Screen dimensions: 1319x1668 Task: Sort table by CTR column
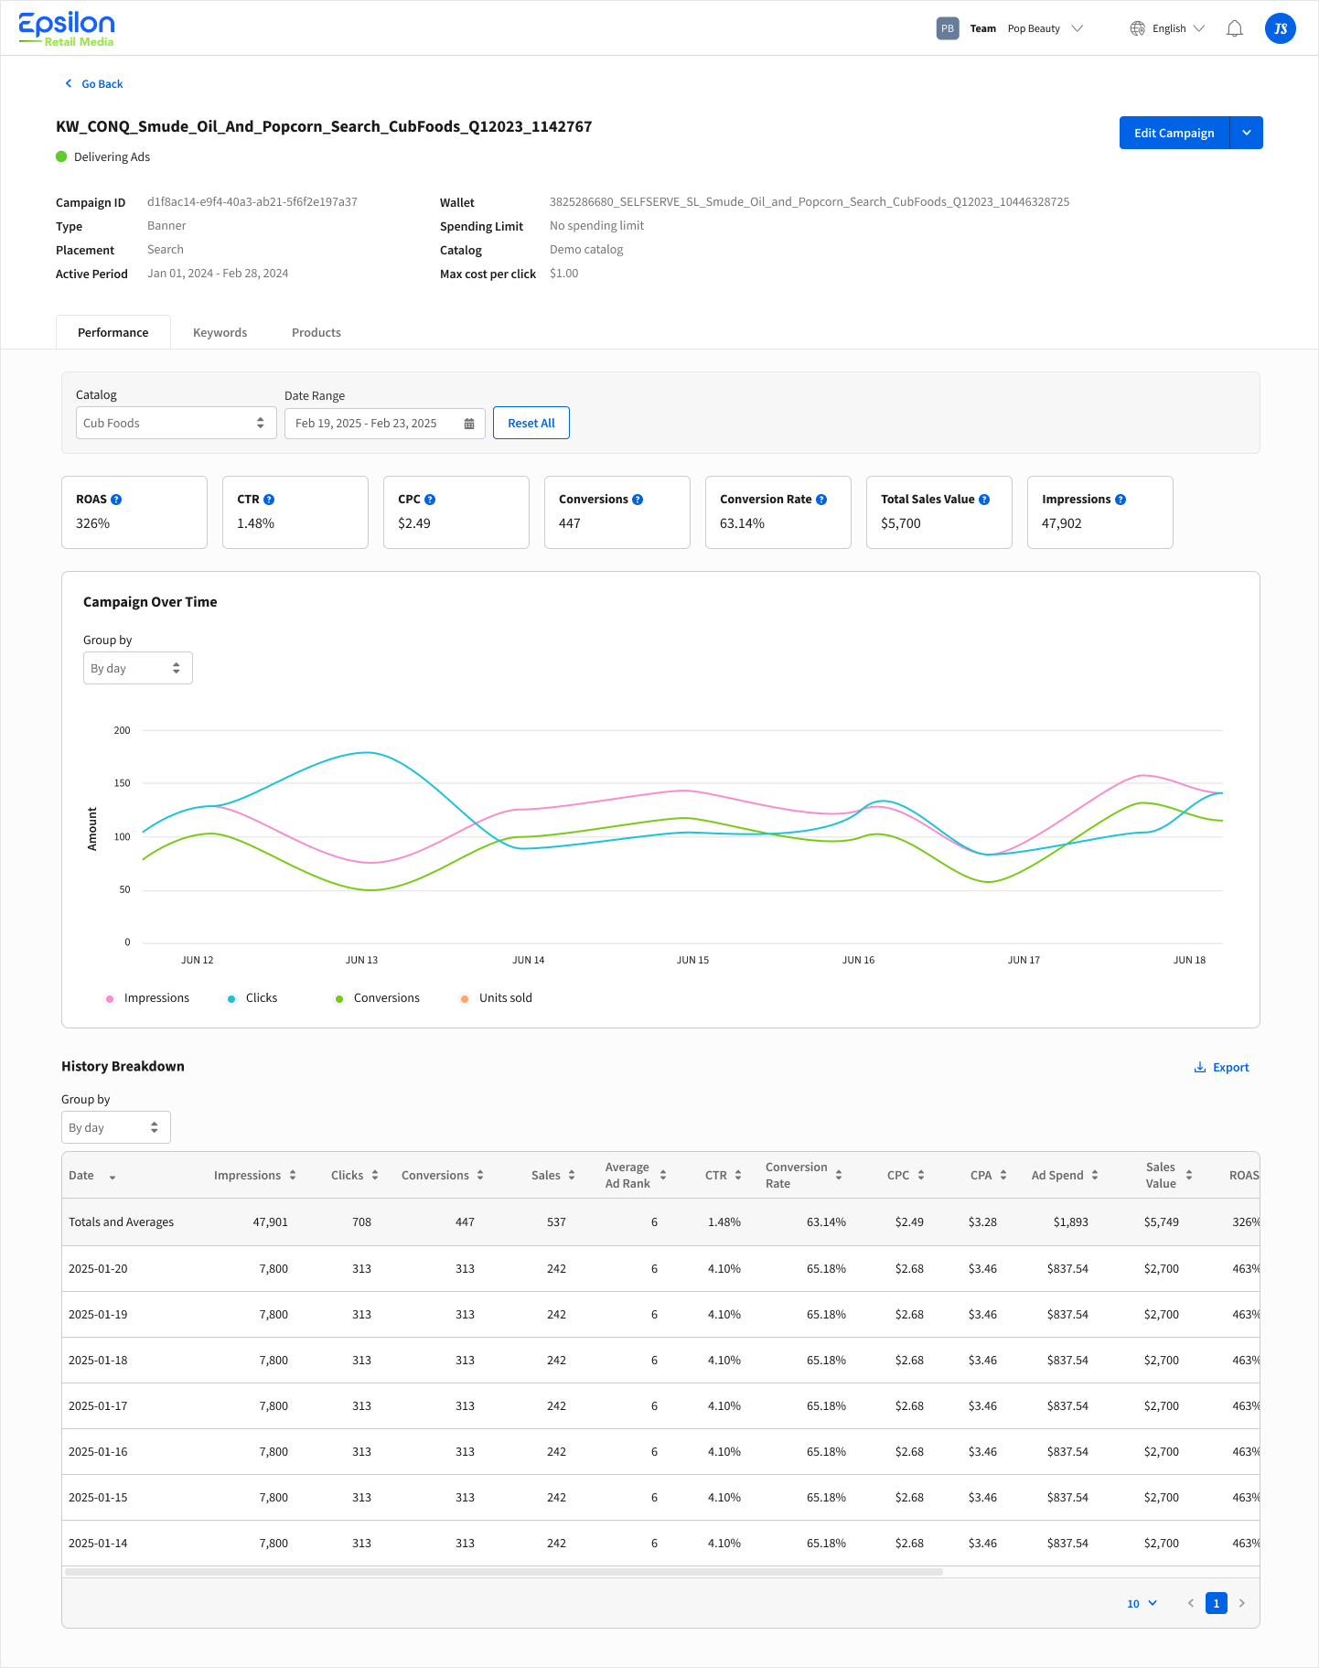point(738,1176)
